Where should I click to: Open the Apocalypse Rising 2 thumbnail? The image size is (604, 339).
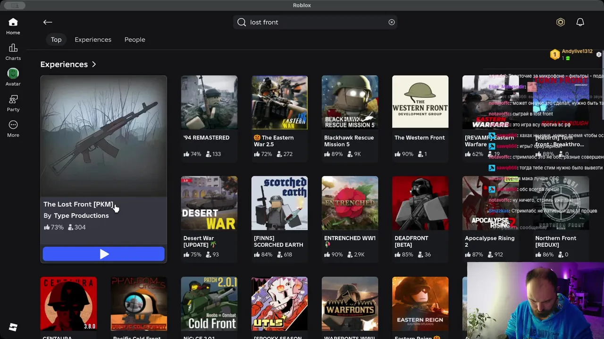490,203
